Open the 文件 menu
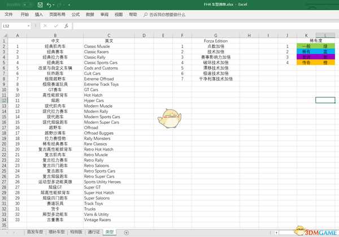Screen dimensions: 339x237 point(8,15)
